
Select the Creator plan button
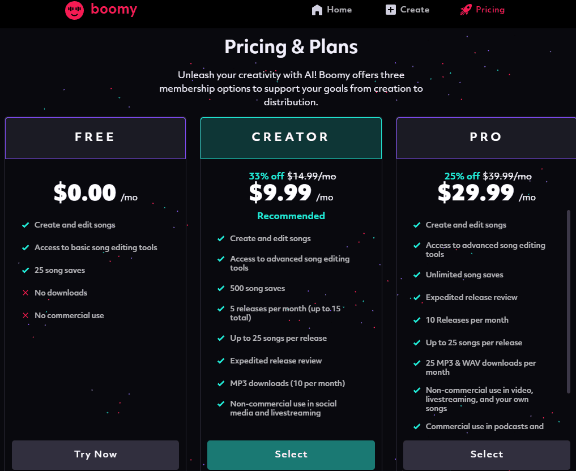291,455
